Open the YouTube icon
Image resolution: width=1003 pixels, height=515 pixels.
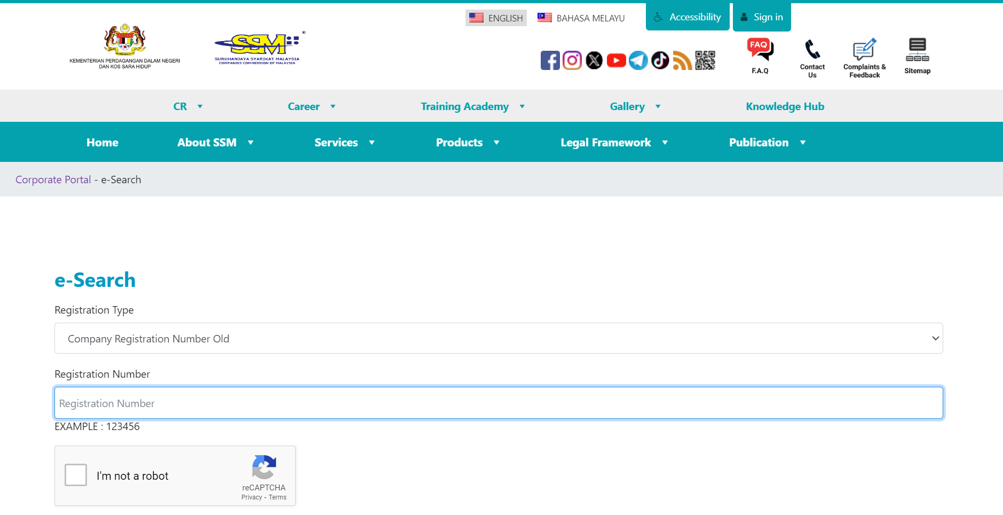click(617, 60)
